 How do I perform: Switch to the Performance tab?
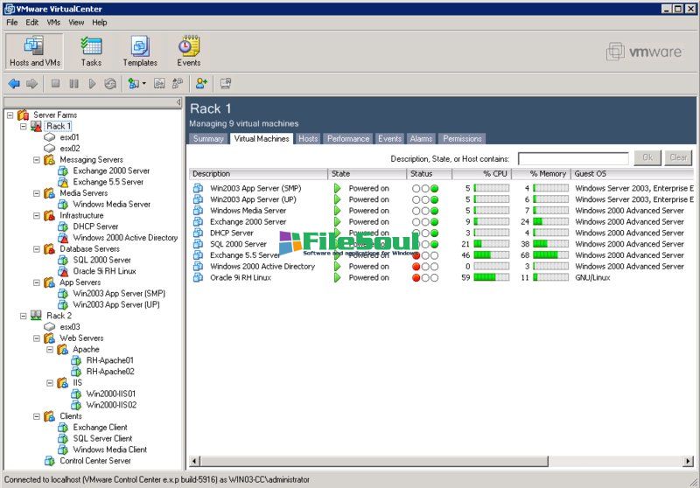(x=348, y=139)
